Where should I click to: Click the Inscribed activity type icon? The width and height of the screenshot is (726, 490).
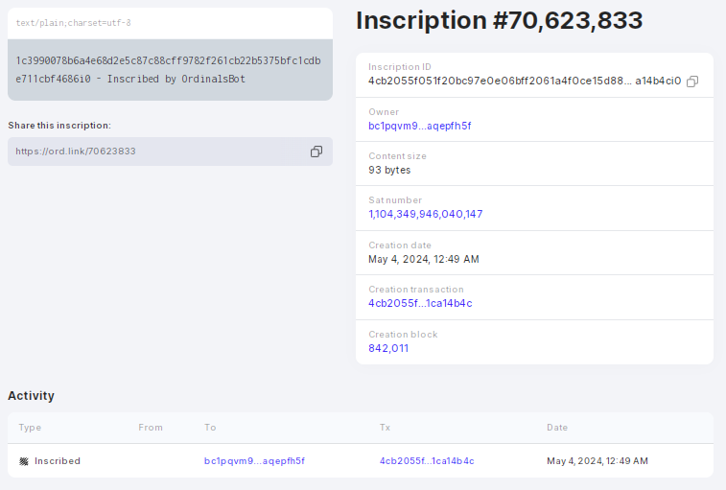click(x=24, y=461)
